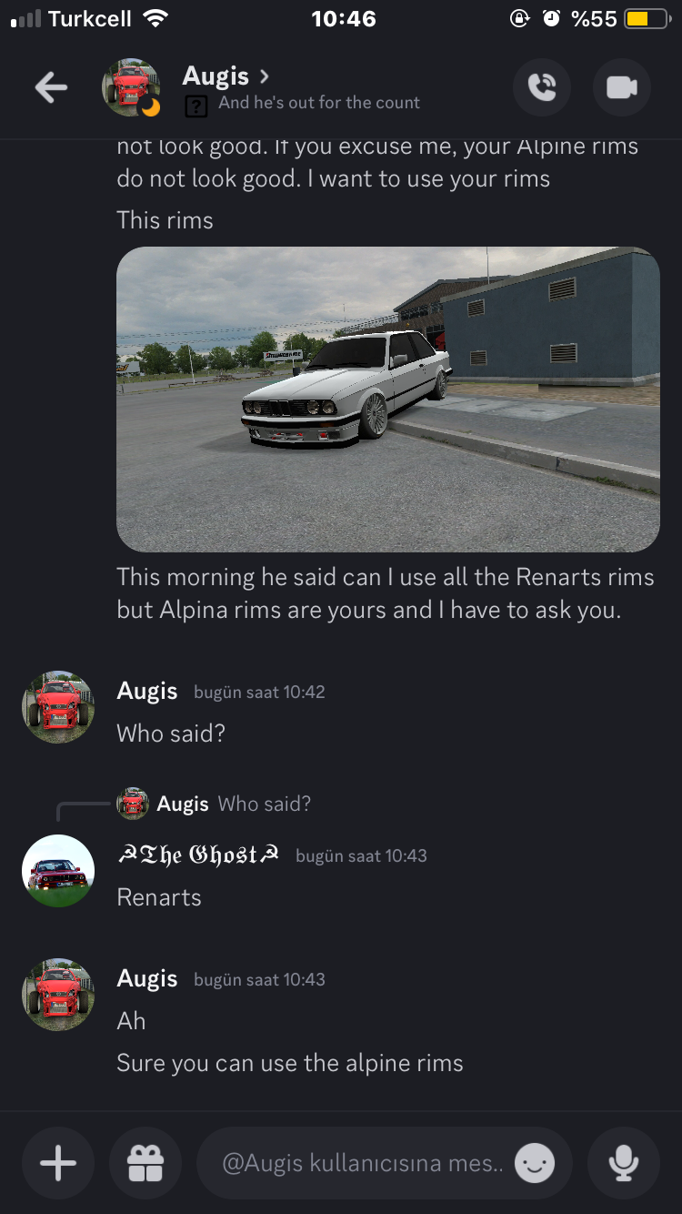Open the plus attachment menu
The image size is (682, 1214).
58,1163
